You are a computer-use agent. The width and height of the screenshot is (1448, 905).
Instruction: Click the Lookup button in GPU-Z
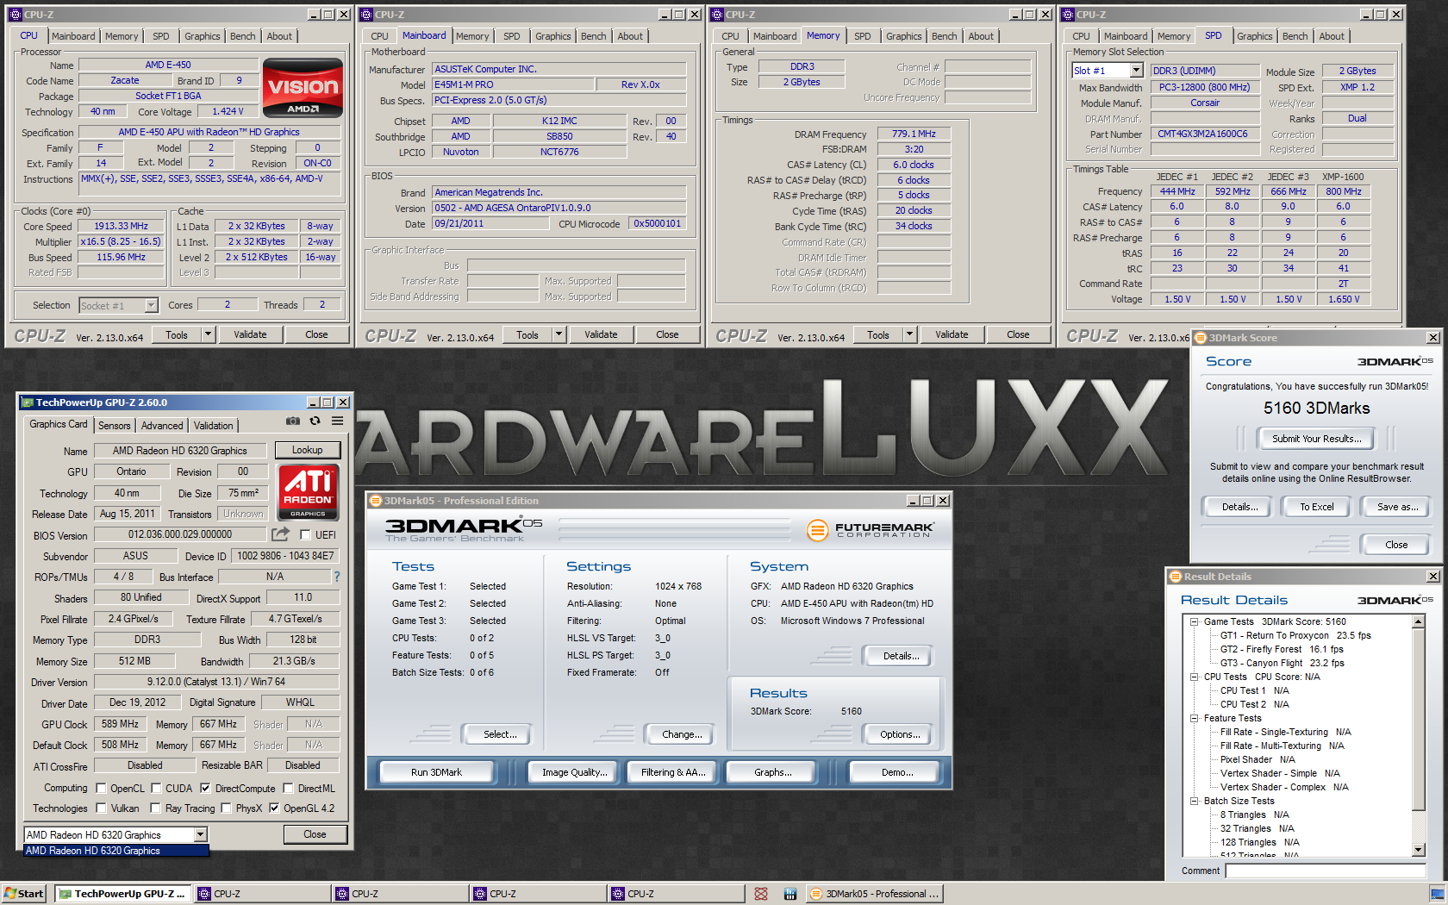(x=308, y=450)
